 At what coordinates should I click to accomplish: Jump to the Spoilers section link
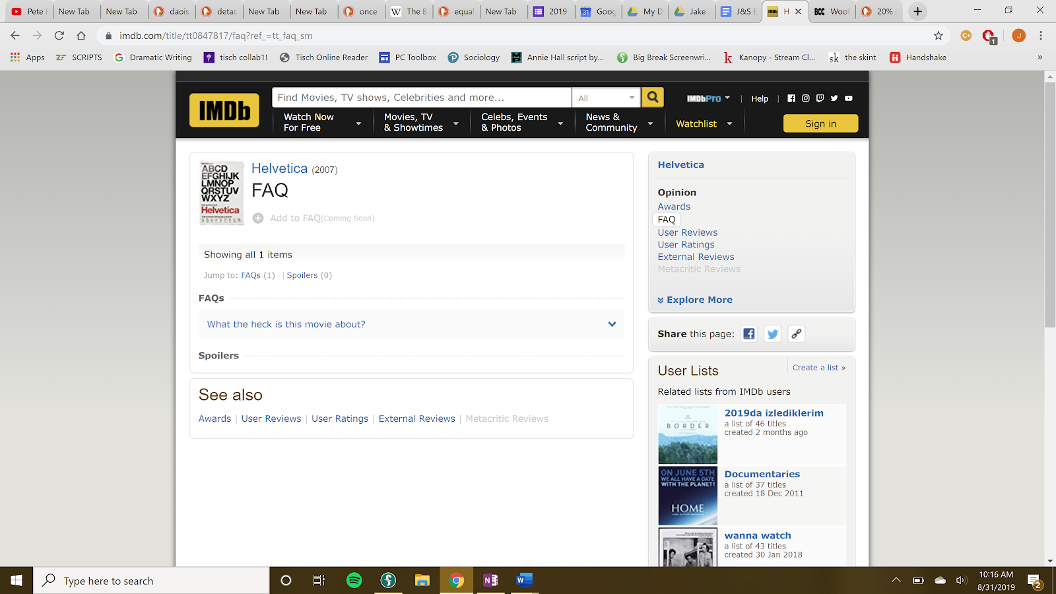point(302,275)
